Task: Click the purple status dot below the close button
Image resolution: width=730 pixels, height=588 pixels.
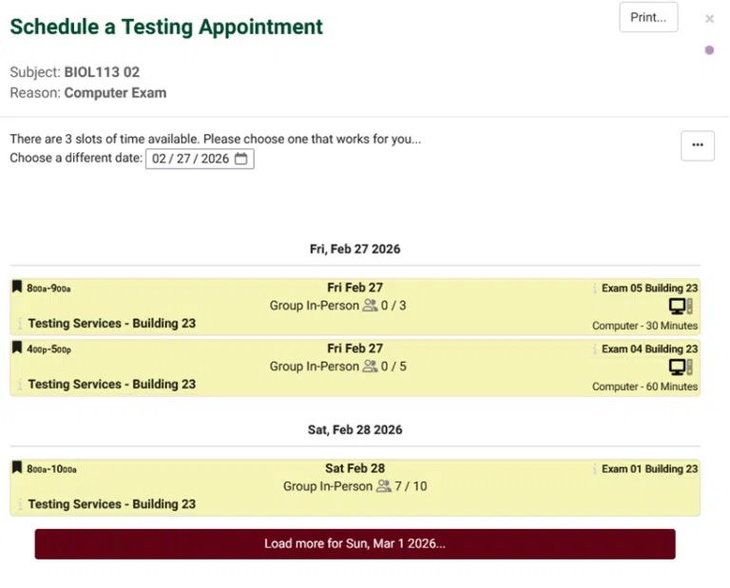Action: (709, 50)
